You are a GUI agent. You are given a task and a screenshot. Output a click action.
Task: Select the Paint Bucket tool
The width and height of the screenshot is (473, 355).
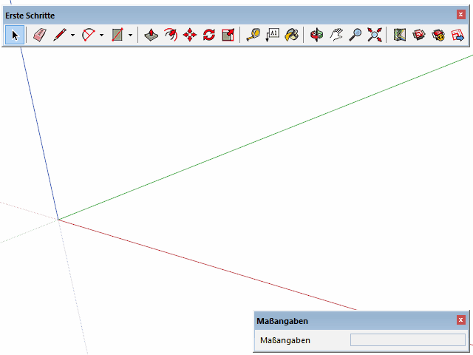291,35
